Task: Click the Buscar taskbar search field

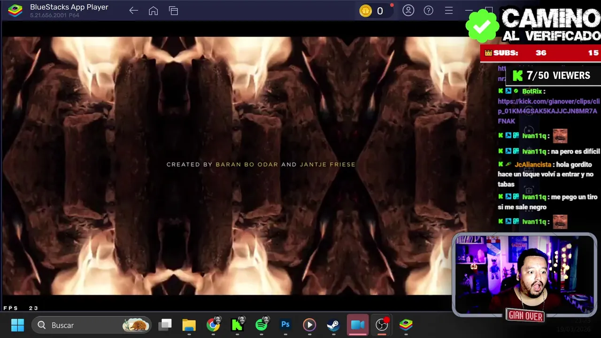Action: point(92,325)
